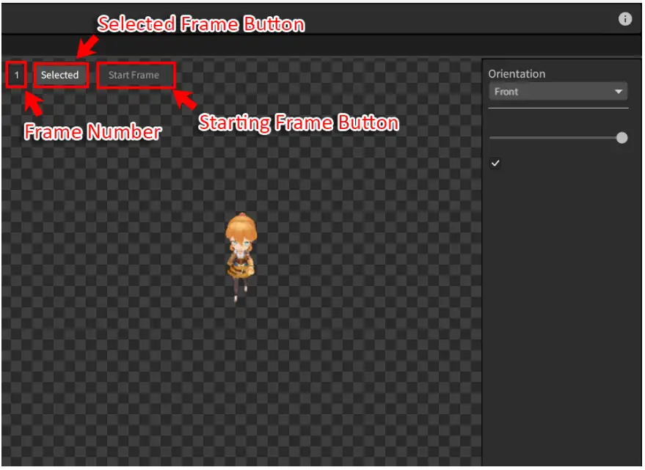
Task: Click the 'Starting Frame Button' annotation text
Action: pyautogui.click(x=299, y=122)
